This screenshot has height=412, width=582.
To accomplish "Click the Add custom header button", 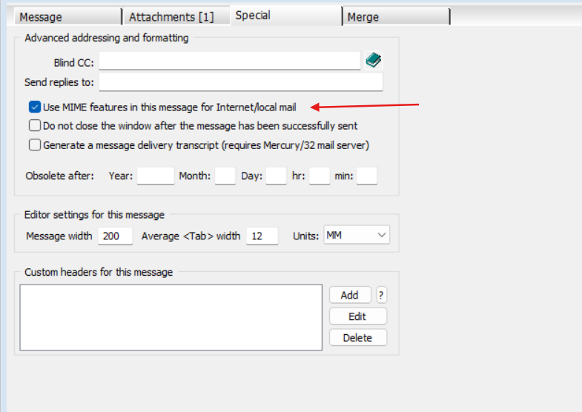I will click(349, 295).
